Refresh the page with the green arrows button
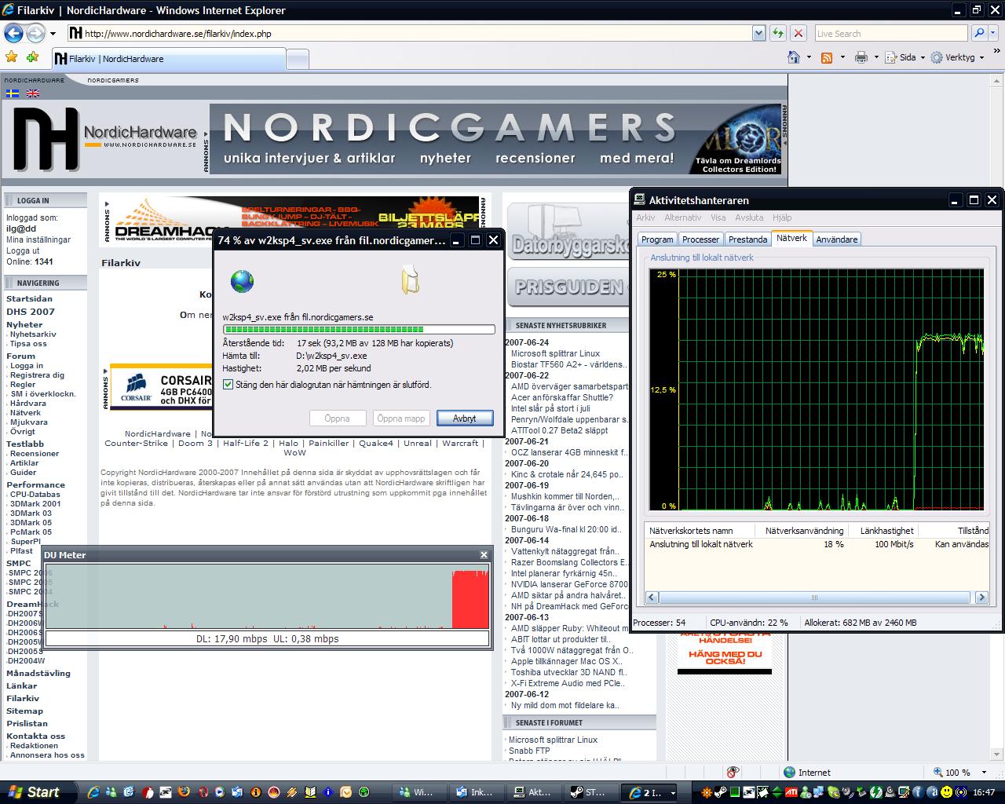 click(x=777, y=33)
